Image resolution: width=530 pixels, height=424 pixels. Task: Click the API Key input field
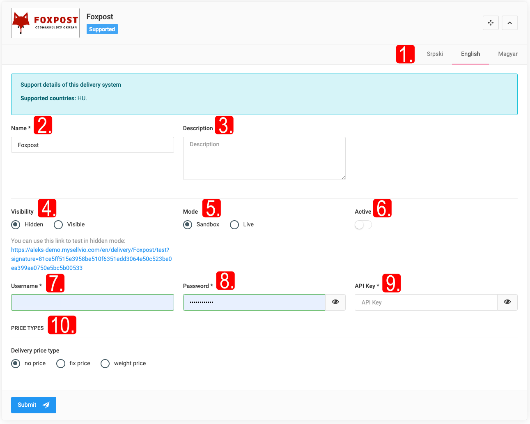click(426, 302)
